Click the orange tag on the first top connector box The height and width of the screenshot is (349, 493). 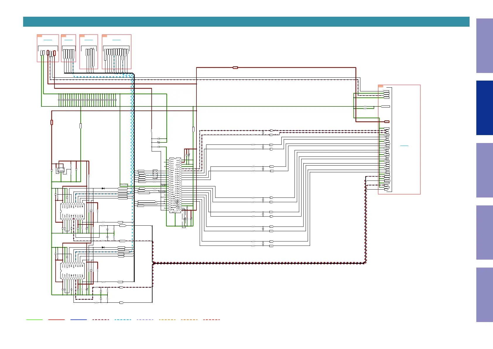[40, 36]
